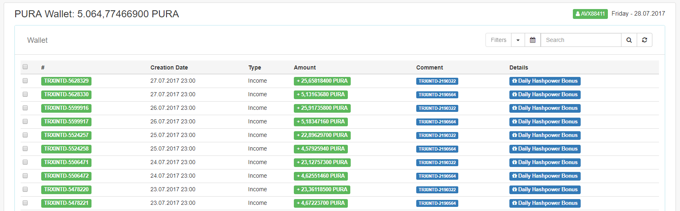
Task: Click Daily Hashpower Bonus badge for TRXINTD-5478221
Action: click(x=544, y=203)
